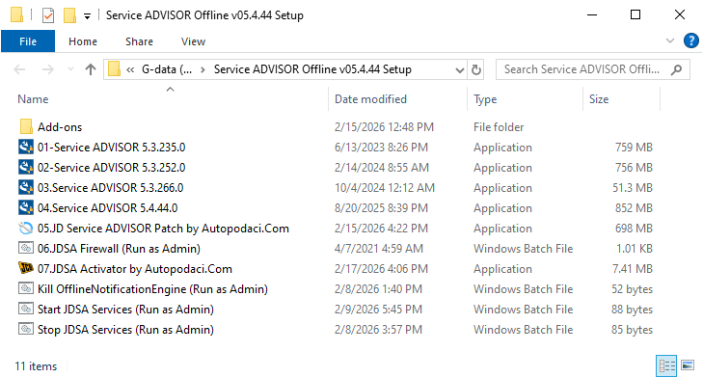Select 'Kill OfflineNotificationEngine (Run as Admin)' filename

coord(152,288)
